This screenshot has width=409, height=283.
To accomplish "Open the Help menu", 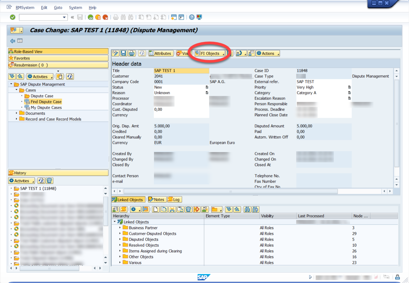I will [93, 8].
